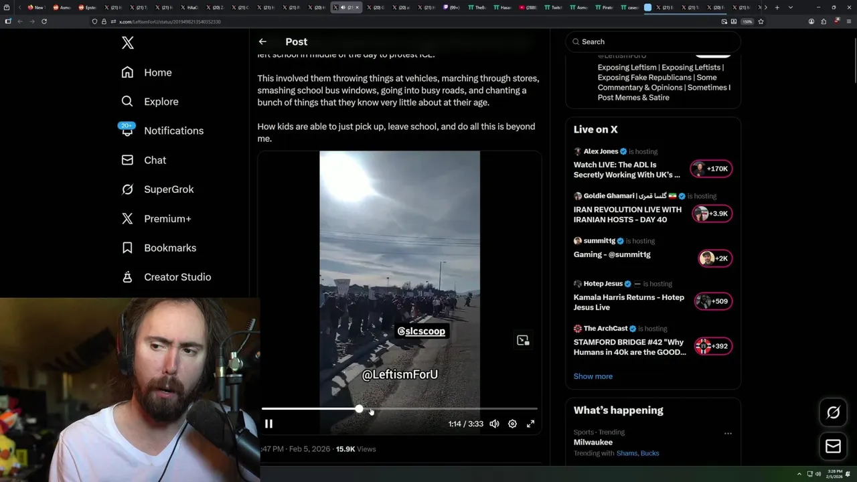The height and width of the screenshot is (482, 857).
Task: Show hidden system tray icons
Action: 799,474
